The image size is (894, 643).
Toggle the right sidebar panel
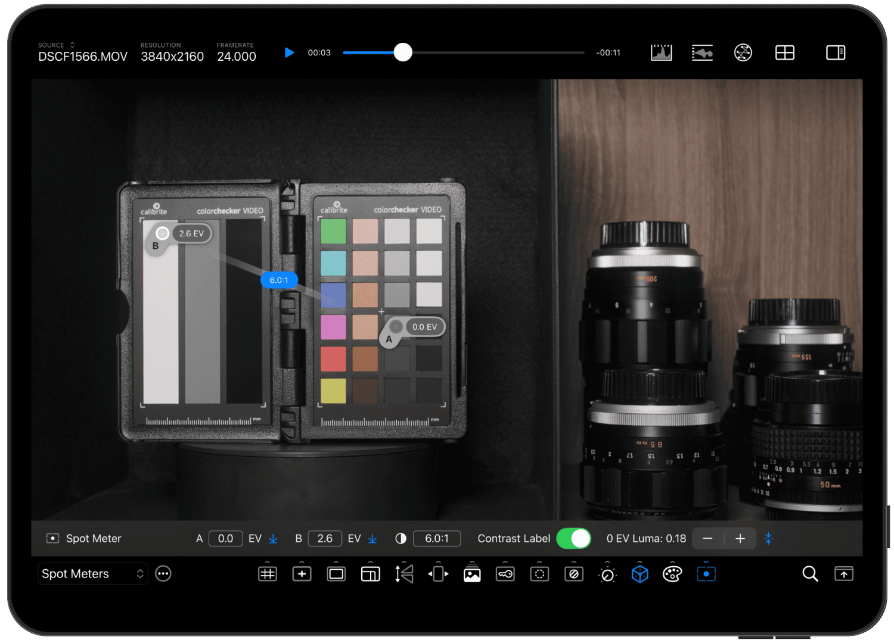tap(836, 52)
